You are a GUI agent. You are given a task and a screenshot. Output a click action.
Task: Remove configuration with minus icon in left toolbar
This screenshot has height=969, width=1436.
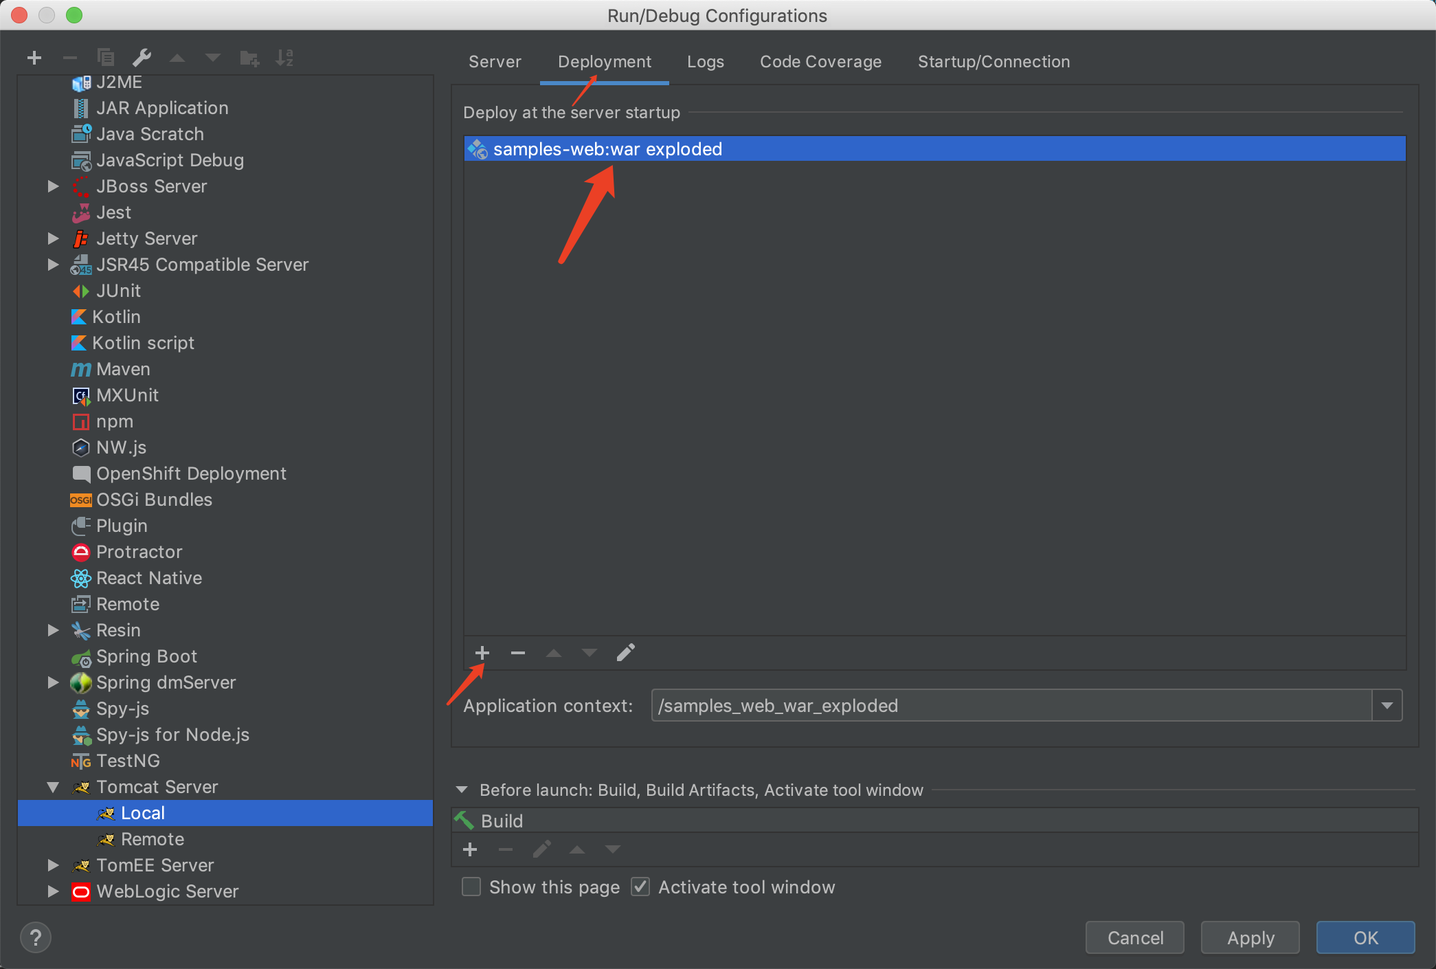coord(70,58)
